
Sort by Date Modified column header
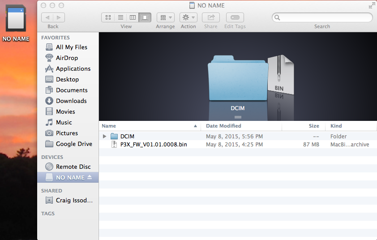point(241,126)
